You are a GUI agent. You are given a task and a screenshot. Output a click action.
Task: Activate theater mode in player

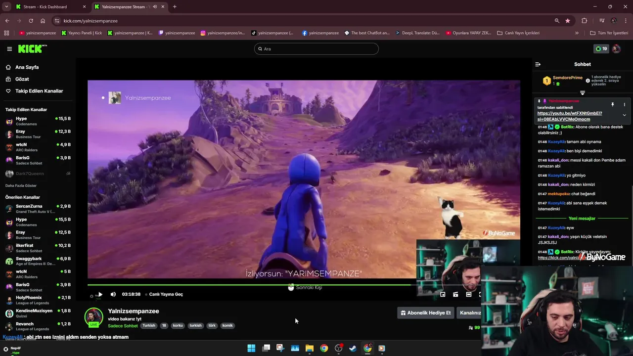468,294
